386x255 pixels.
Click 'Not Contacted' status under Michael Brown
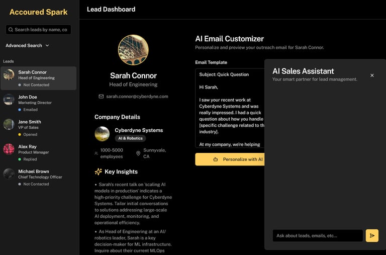[36, 184]
